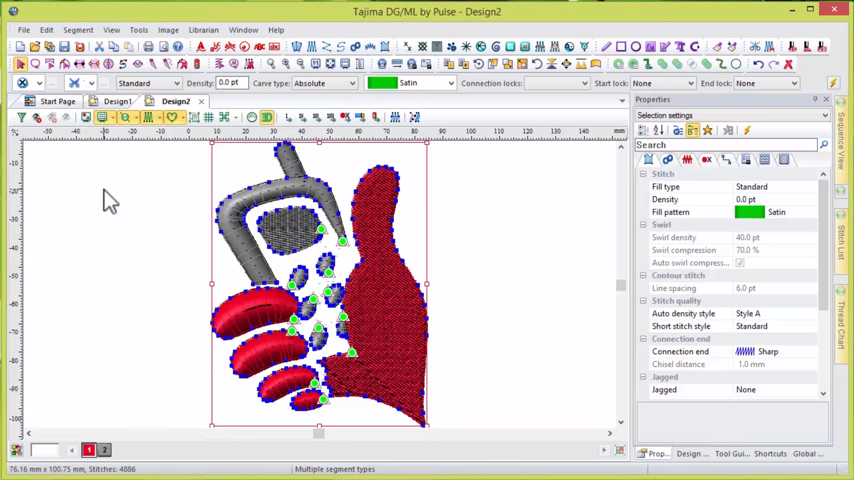Collapse the Stitch quality section
Screen dimensions: 854x480
coord(643,301)
